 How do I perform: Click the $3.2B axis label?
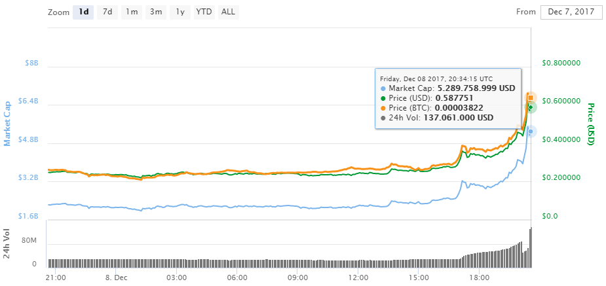(28, 178)
